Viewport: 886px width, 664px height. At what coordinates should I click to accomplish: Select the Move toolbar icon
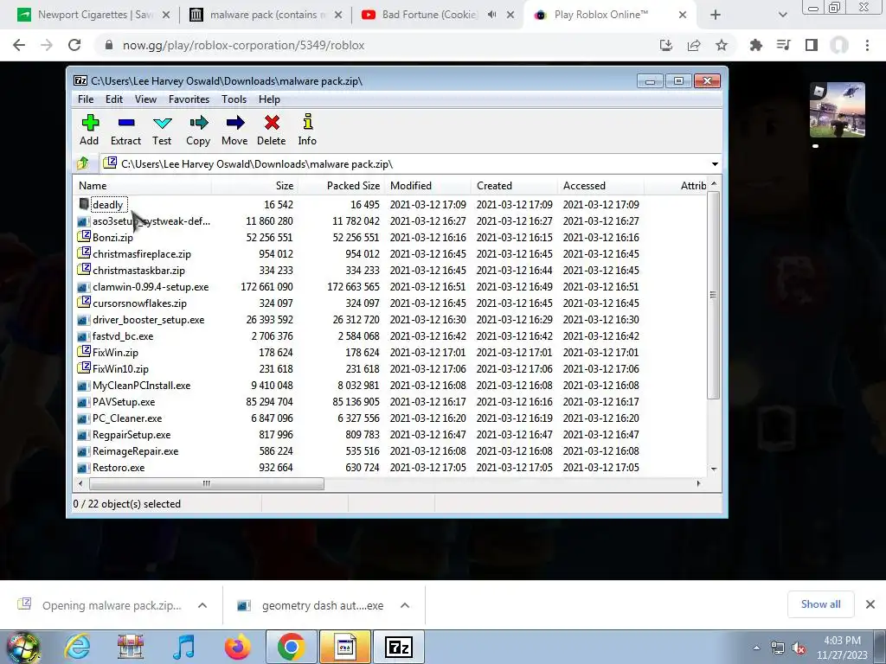click(235, 123)
